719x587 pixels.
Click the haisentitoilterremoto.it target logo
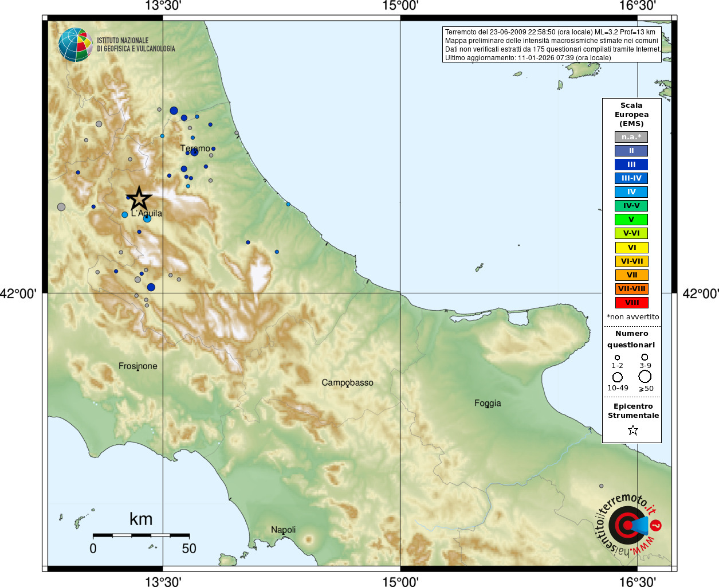[628, 525]
